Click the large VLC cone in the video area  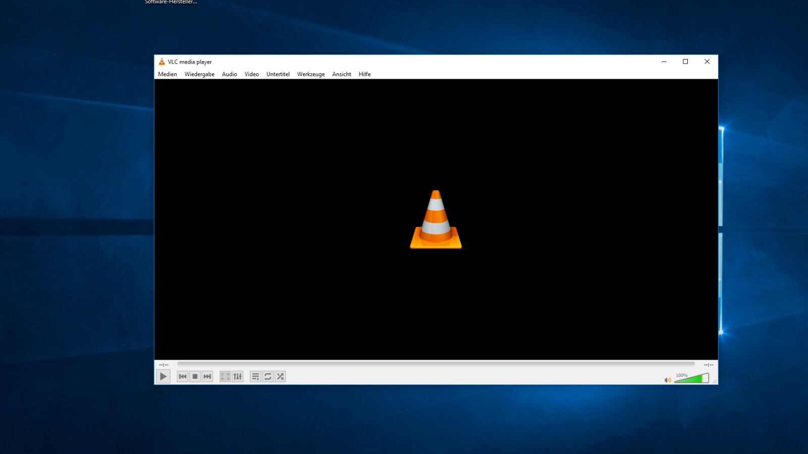[436, 219]
